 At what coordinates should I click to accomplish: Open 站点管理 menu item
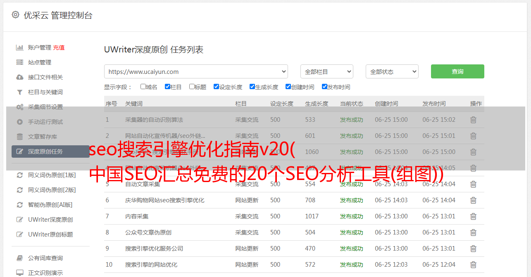click(x=40, y=62)
